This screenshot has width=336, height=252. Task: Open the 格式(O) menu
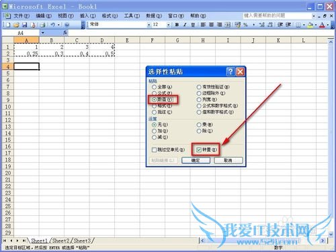tap(110, 16)
